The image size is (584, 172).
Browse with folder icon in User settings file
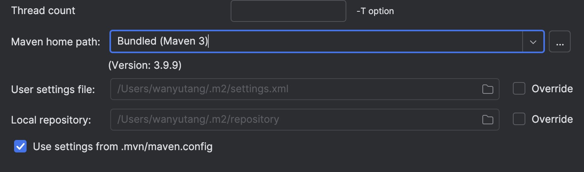coord(487,89)
